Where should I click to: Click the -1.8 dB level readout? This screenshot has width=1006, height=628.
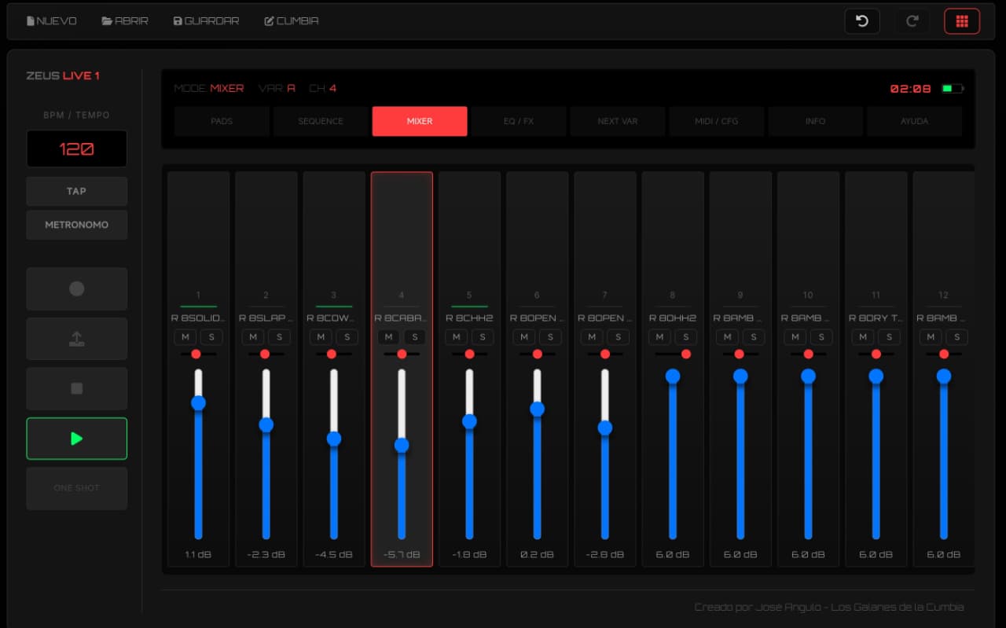click(469, 554)
